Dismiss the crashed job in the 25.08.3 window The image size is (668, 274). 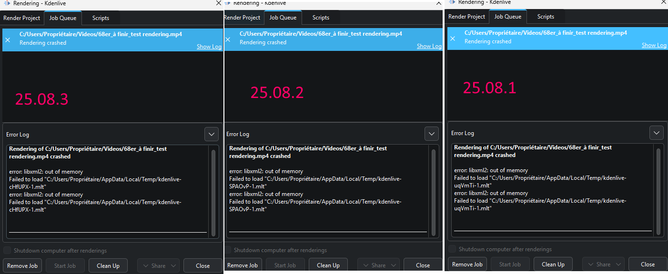pyautogui.click(x=8, y=40)
